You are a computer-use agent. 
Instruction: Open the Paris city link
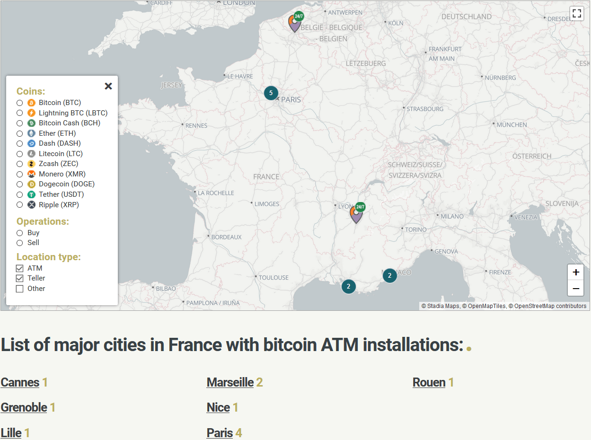[x=220, y=433]
